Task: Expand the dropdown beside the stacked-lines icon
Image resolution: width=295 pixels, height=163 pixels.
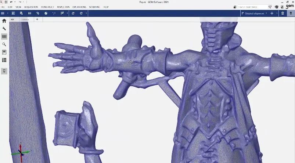Action: [7, 13]
